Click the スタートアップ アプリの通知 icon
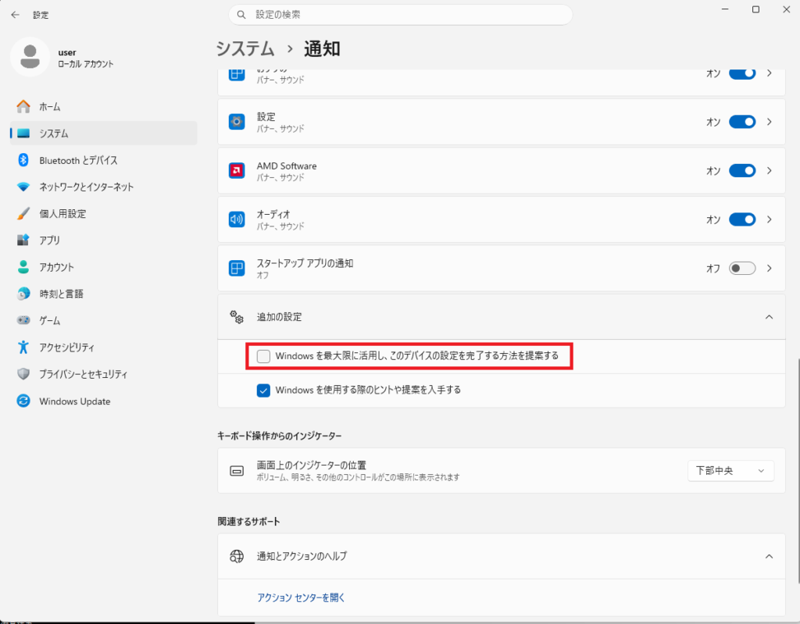800x624 pixels. click(x=237, y=269)
